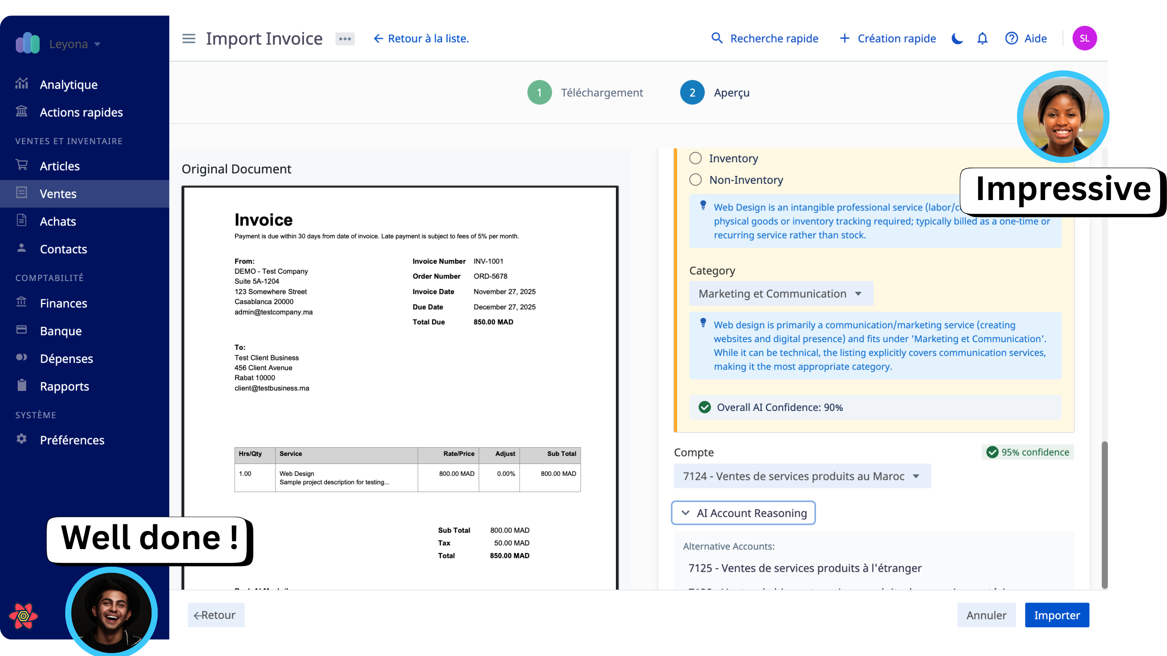Open the Articles inventory section
1167x656 pixels.
(x=60, y=166)
